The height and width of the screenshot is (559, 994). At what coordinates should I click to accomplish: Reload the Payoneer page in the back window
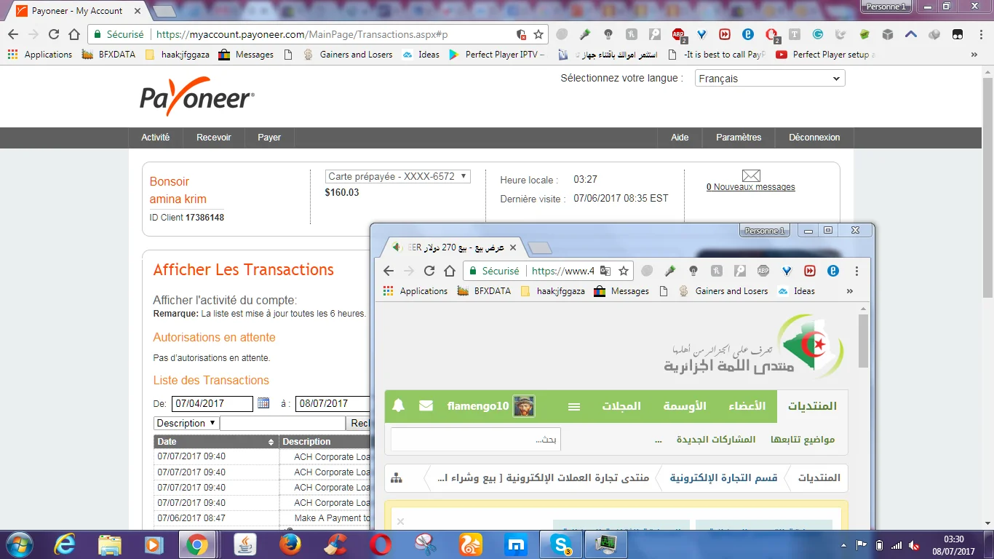tap(54, 34)
